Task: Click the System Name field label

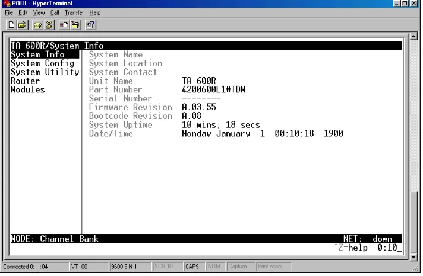Action: (116, 54)
